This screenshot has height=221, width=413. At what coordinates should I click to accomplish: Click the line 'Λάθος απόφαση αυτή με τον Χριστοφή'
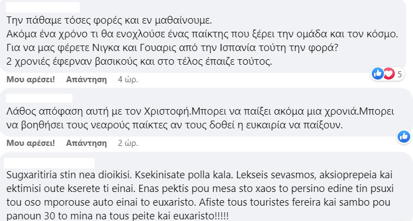(200, 111)
